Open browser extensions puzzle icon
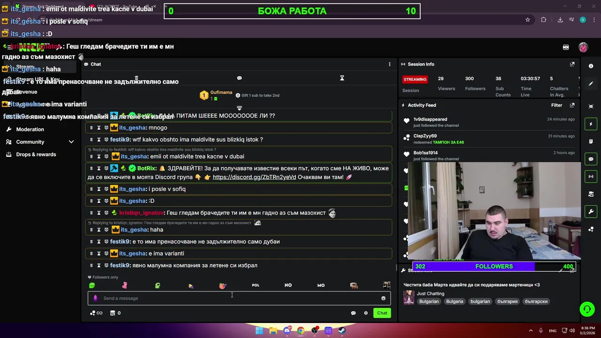This screenshot has height=338, width=601. pyautogui.click(x=543, y=20)
